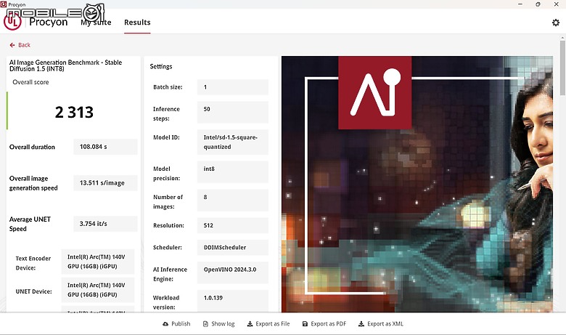Click the Resolution value 512
This screenshot has width=566, height=335.
[x=233, y=225]
